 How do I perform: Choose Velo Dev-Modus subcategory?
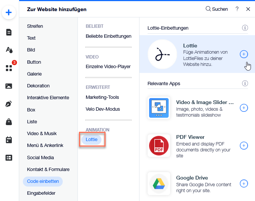103,109
